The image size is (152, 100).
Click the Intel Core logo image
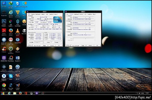point(58,20)
